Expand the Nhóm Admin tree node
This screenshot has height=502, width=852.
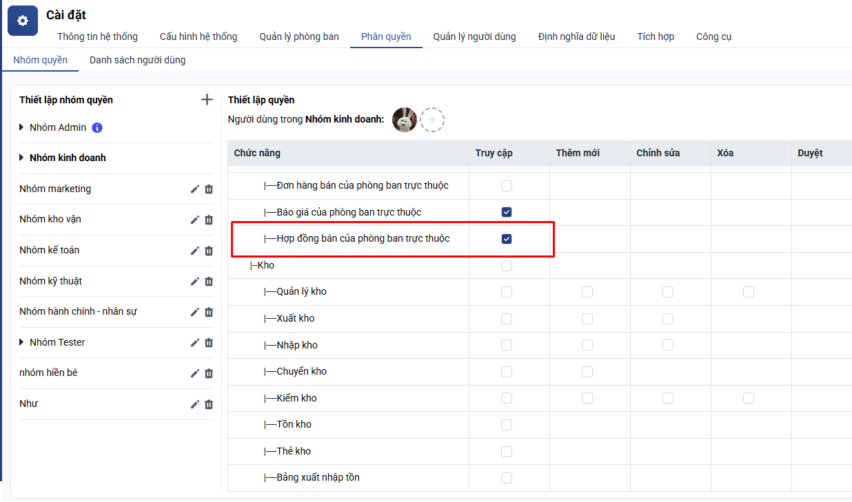coord(22,127)
